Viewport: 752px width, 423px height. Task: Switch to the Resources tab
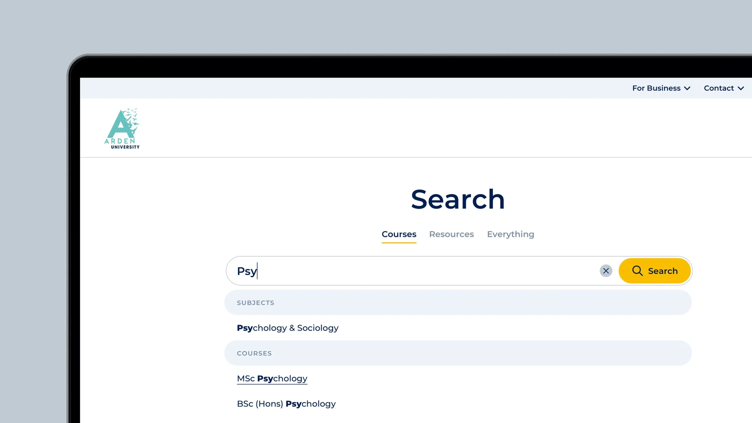[451, 234]
